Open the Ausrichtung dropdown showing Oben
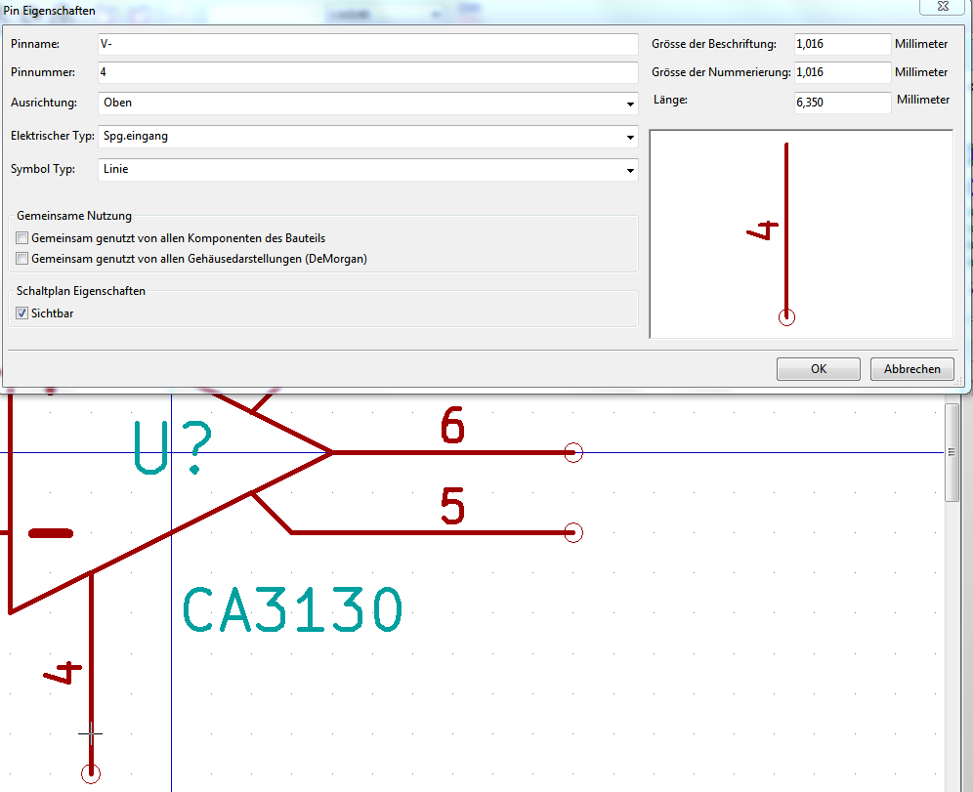The image size is (973, 792). point(368,103)
